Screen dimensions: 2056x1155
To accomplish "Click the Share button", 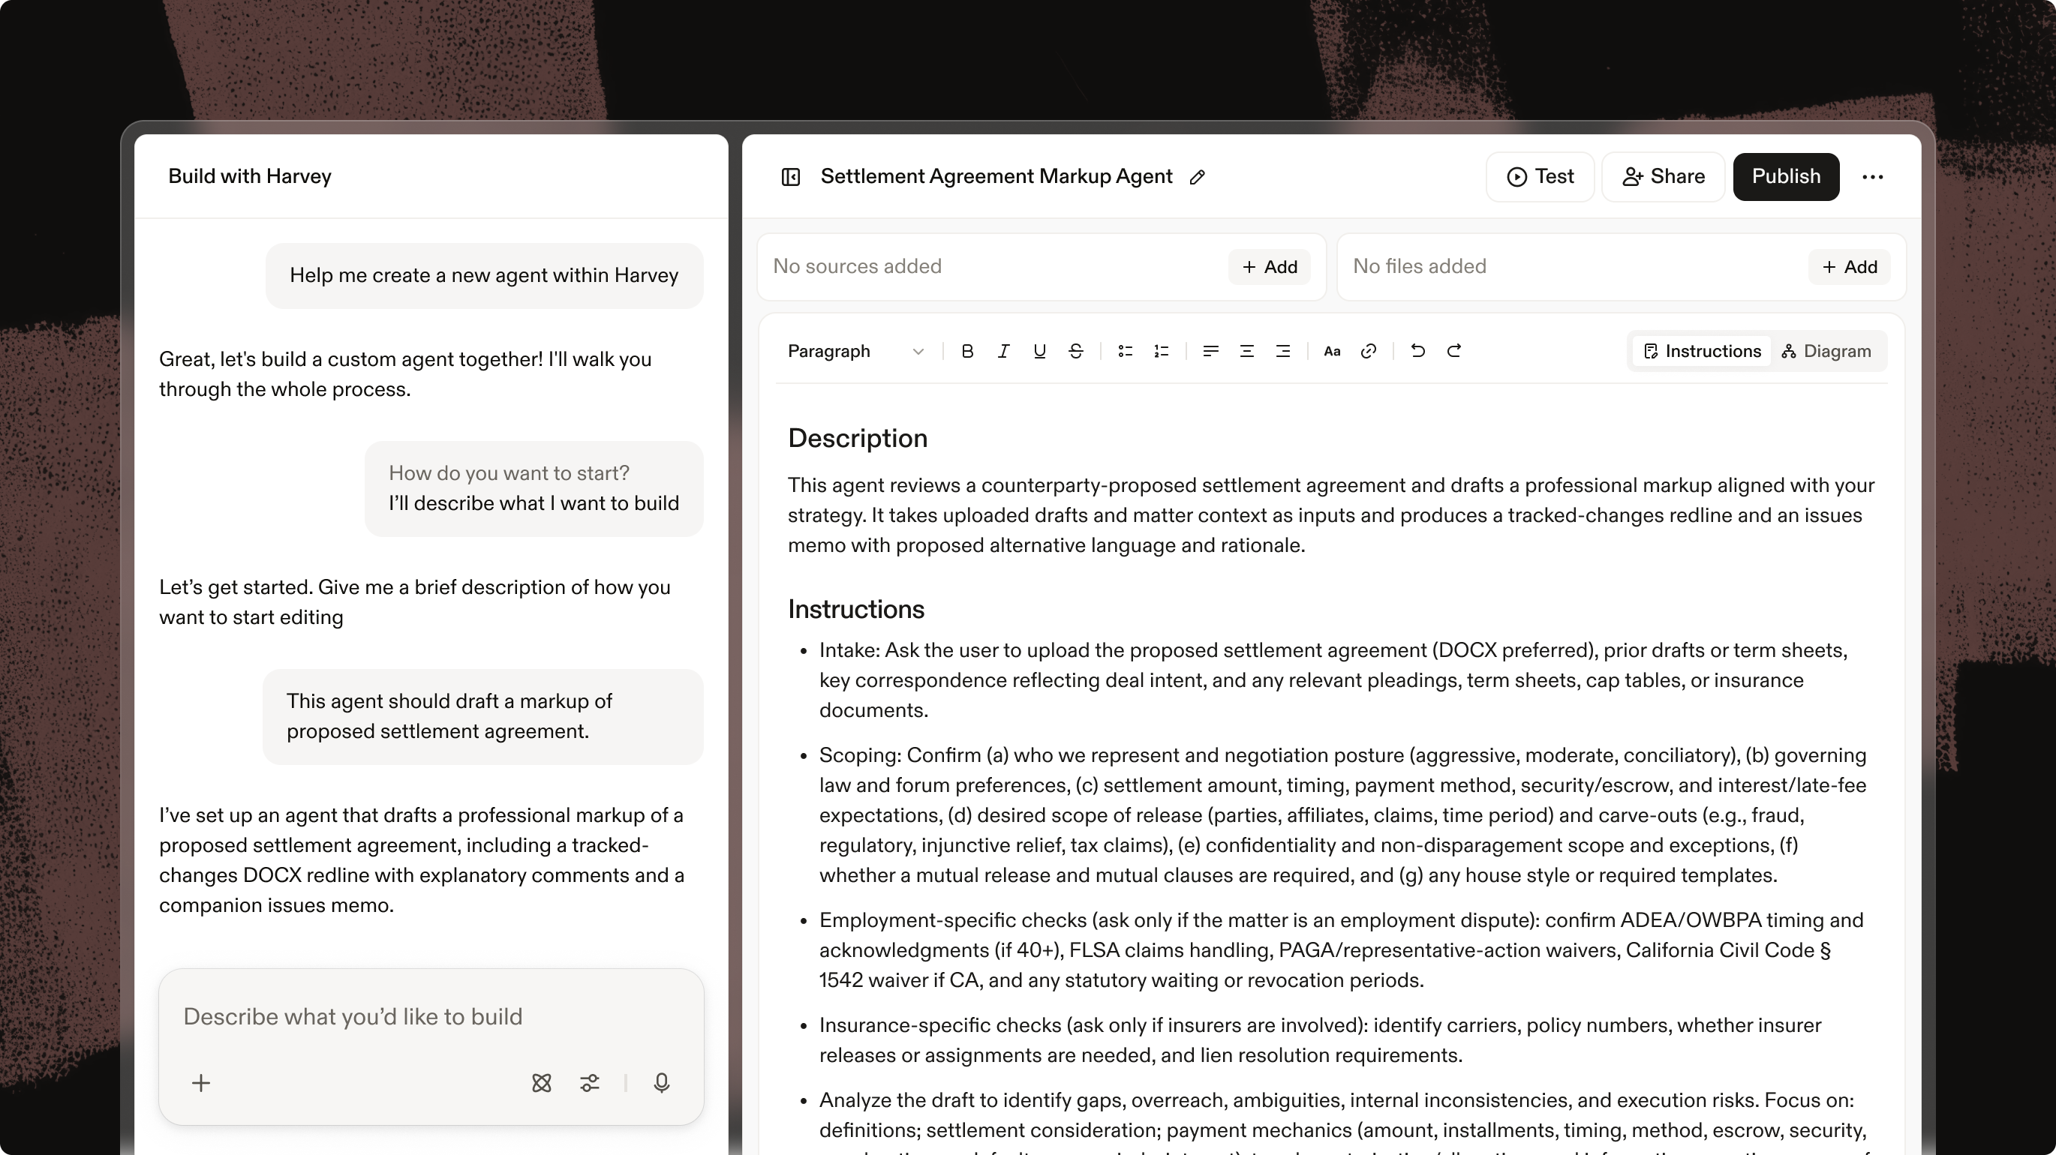I will coord(1664,176).
